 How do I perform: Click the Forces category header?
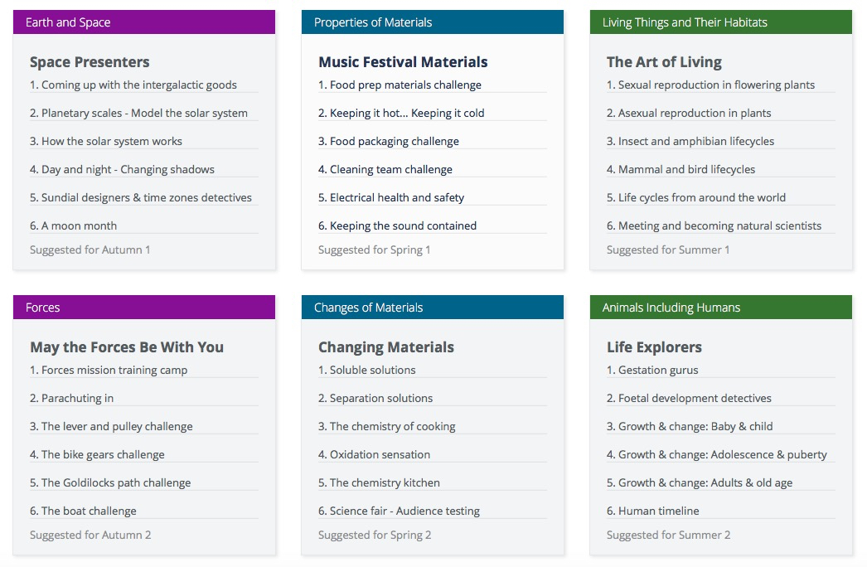(x=42, y=308)
